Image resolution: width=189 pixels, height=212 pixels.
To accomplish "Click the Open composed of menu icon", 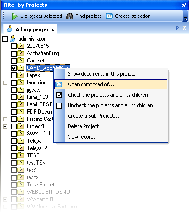I will coord(59,84).
